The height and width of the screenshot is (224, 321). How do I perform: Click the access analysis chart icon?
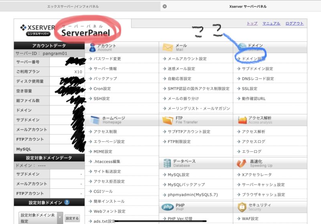(242, 120)
